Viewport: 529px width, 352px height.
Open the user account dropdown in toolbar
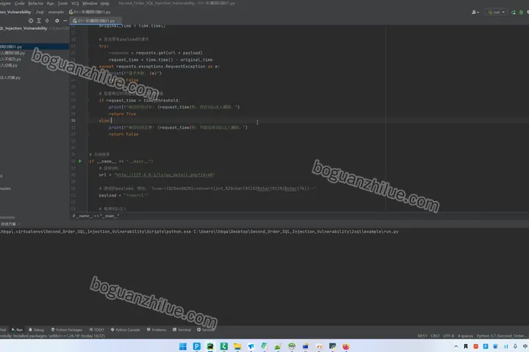point(475,12)
